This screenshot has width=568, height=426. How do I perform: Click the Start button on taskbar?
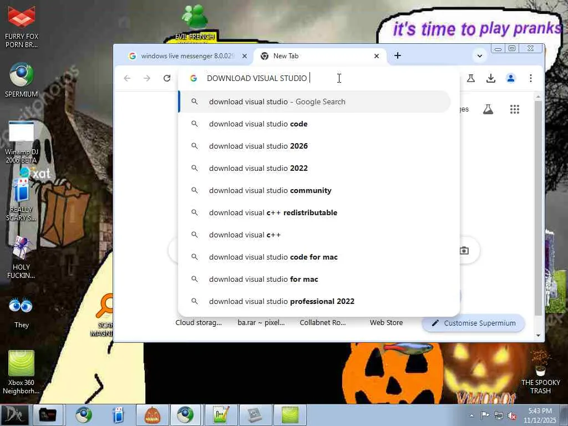pos(14,415)
